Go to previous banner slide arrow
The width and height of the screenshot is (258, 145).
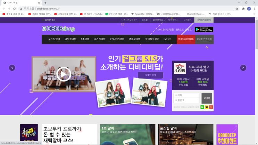(x=12, y=68)
